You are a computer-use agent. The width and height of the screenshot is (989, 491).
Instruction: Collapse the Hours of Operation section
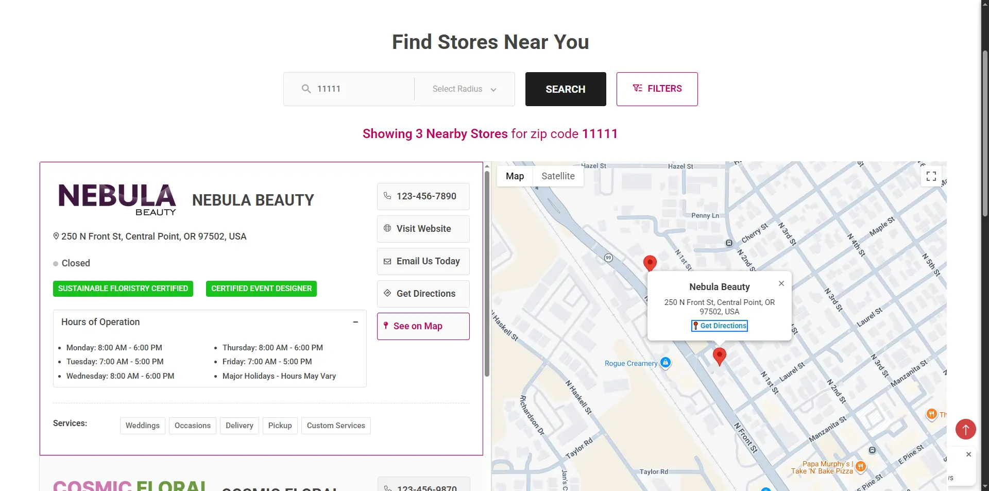[355, 322]
